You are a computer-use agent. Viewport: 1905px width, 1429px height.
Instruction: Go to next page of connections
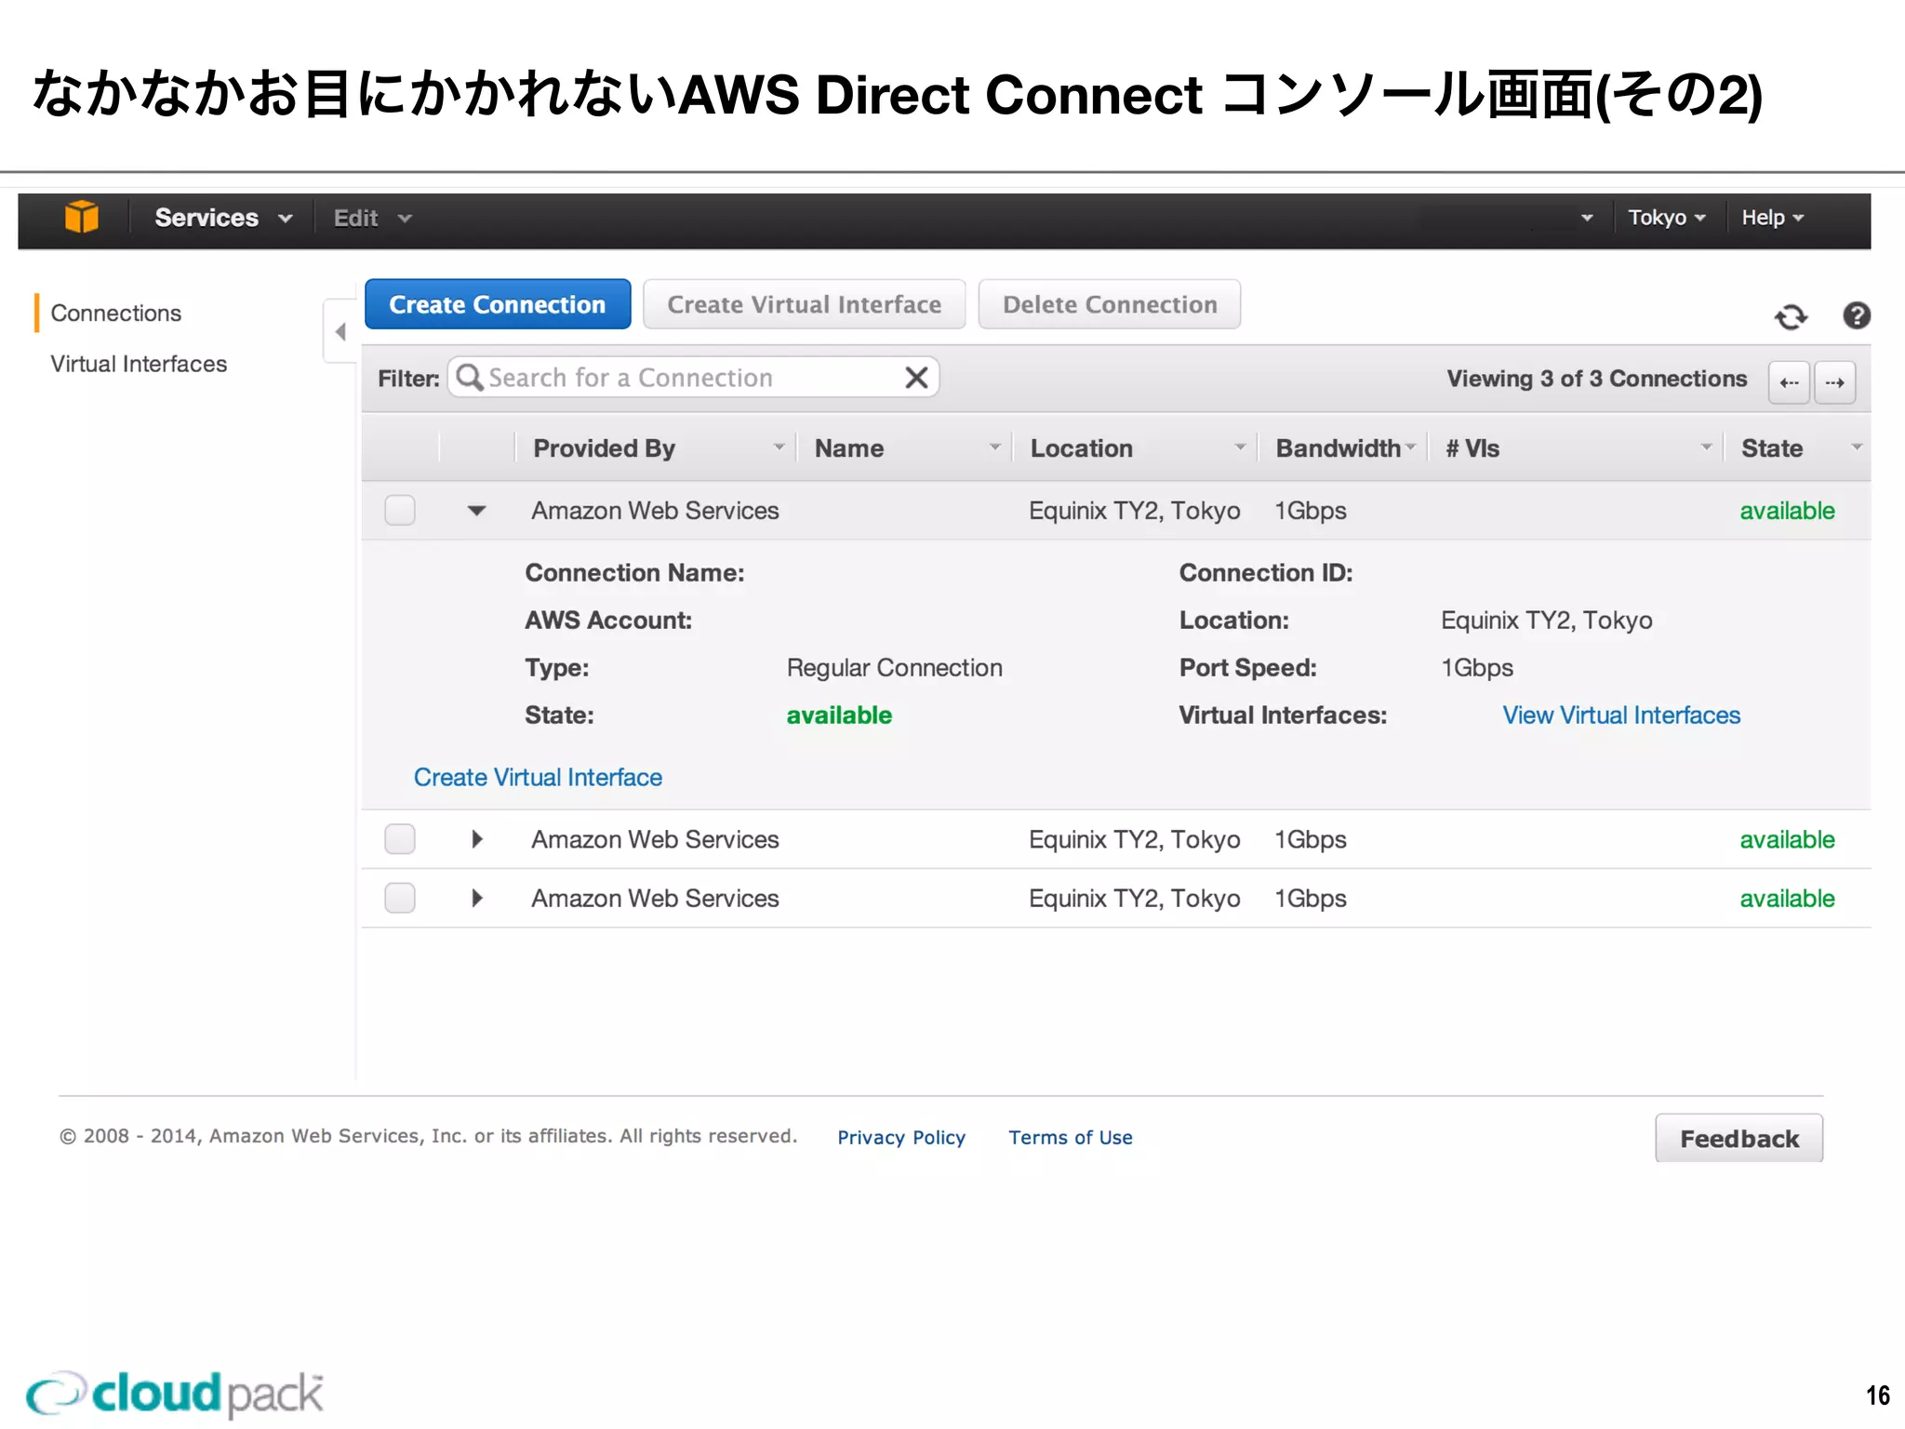pos(1835,382)
